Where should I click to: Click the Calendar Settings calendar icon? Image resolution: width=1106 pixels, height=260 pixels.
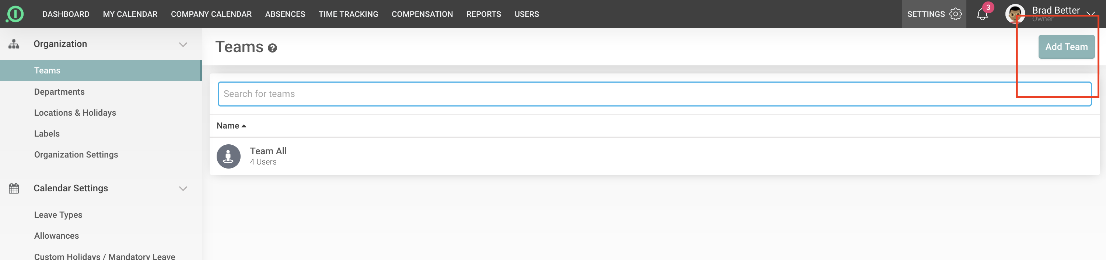[x=14, y=188]
